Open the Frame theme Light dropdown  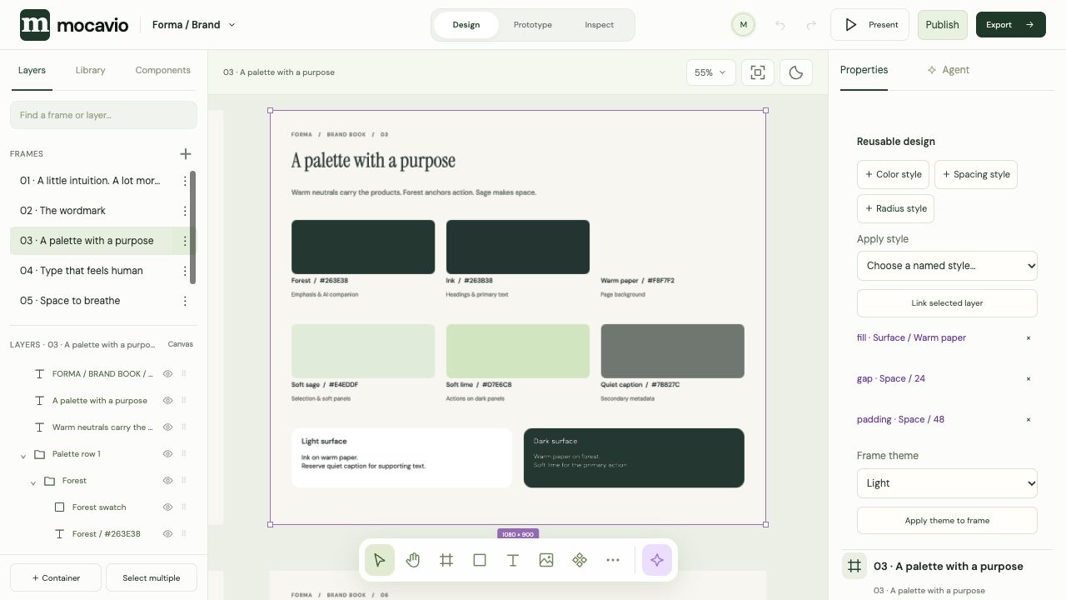[x=947, y=483]
